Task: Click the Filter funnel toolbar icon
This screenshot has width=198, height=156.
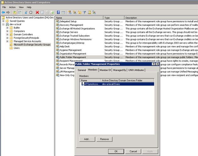Action: (85, 12)
